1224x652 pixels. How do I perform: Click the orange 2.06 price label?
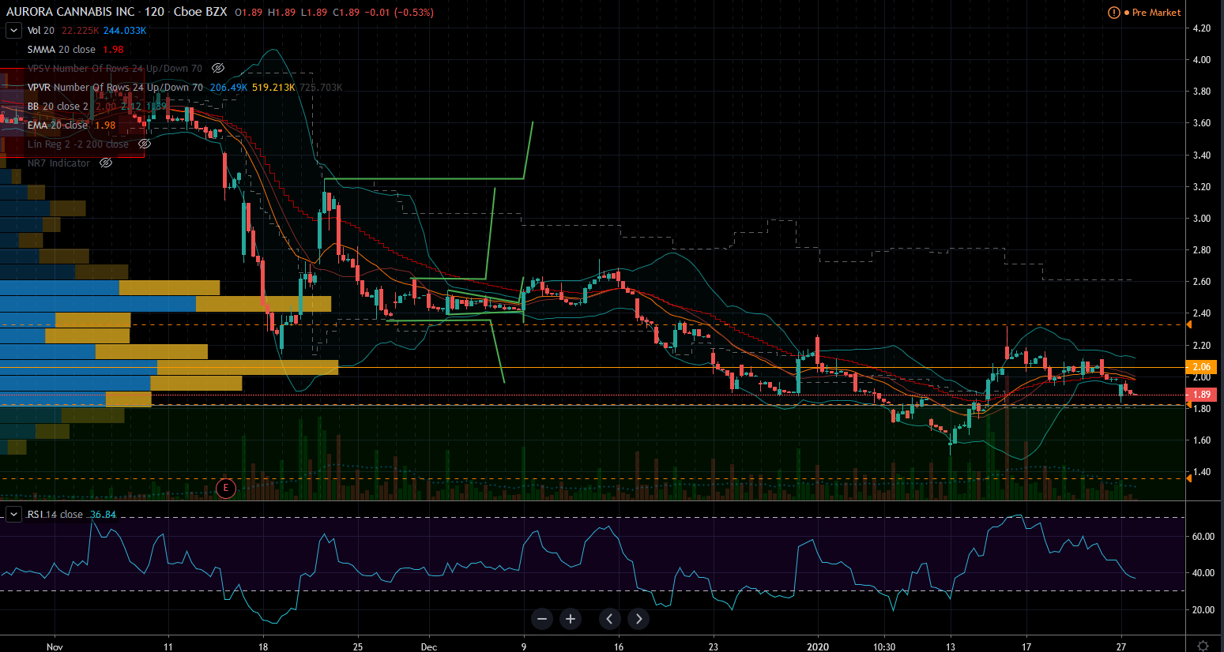point(1201,367)
